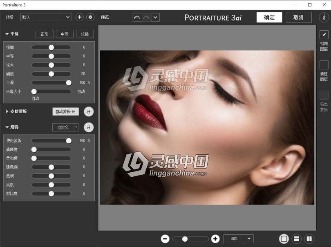Switch to single preview view
Image resolution: width=331 pixels, height=247 pixels.
point(284,239)
